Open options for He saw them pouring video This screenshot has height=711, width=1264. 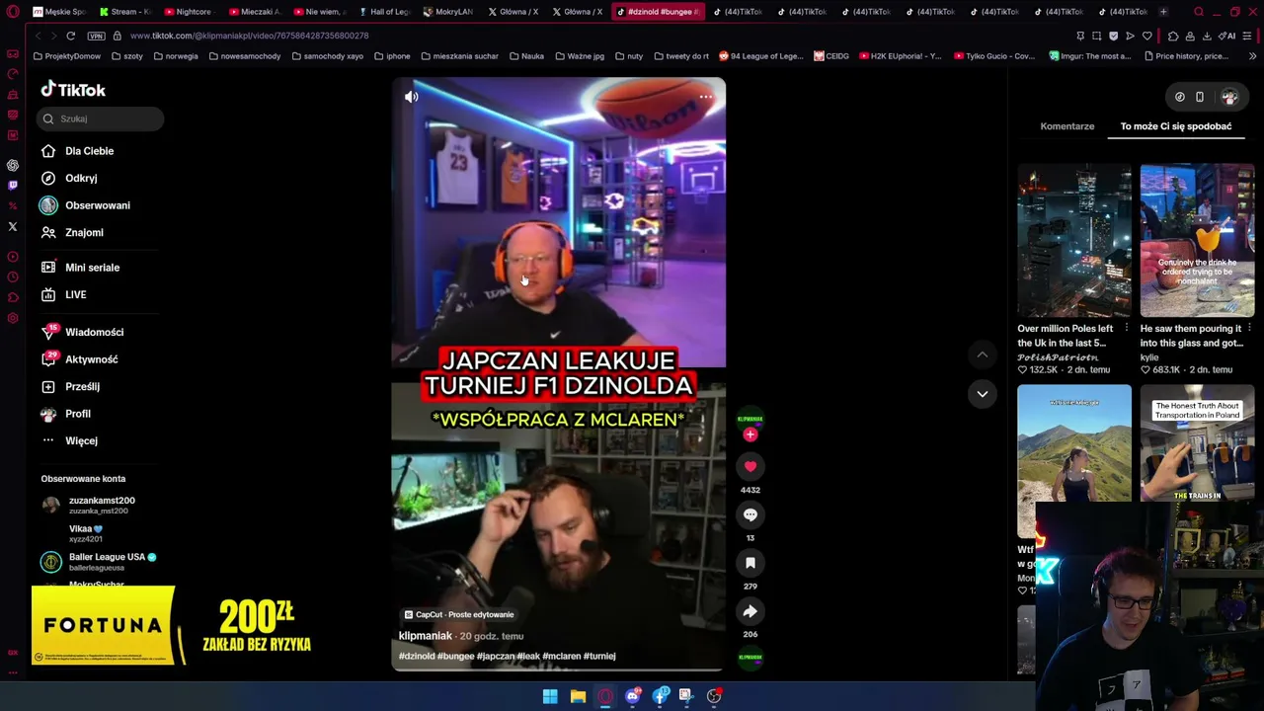pos(1249,329)
